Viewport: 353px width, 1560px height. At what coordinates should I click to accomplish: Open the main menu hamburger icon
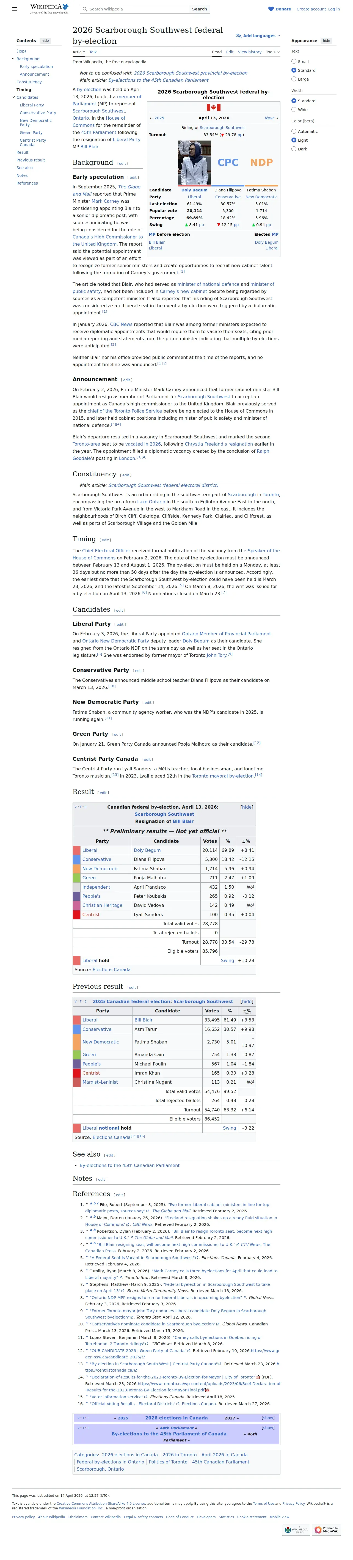click(x=15, y=9)
